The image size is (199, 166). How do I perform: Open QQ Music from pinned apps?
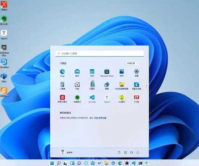[122, 98]
